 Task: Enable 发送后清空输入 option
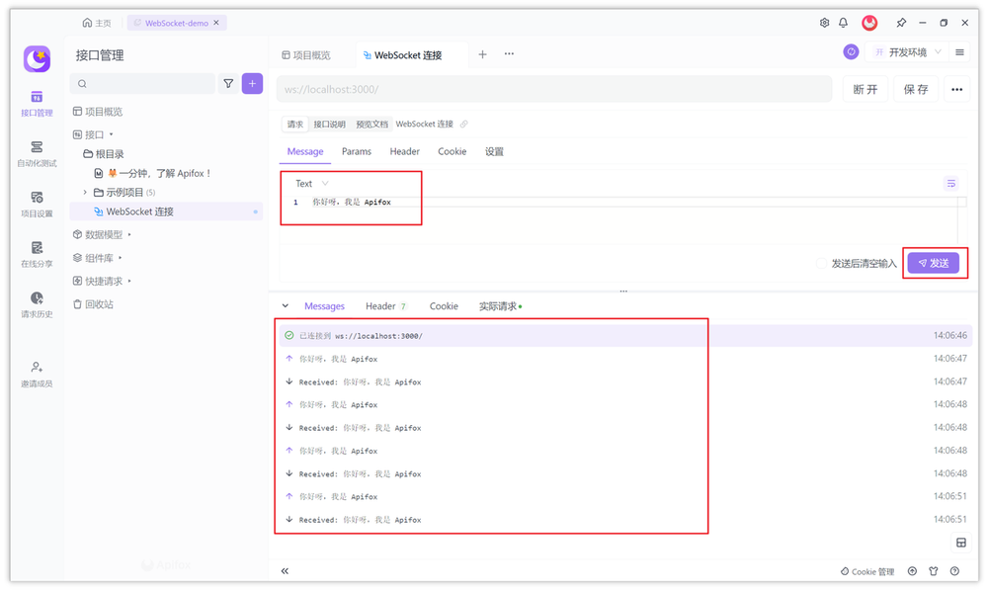(822, 264)
